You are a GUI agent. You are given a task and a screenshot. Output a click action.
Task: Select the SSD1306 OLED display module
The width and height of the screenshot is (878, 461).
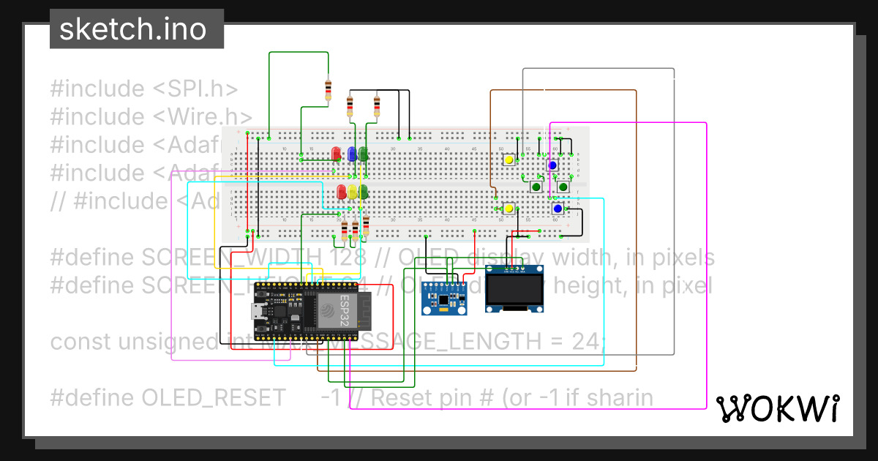tap(515, 291)
